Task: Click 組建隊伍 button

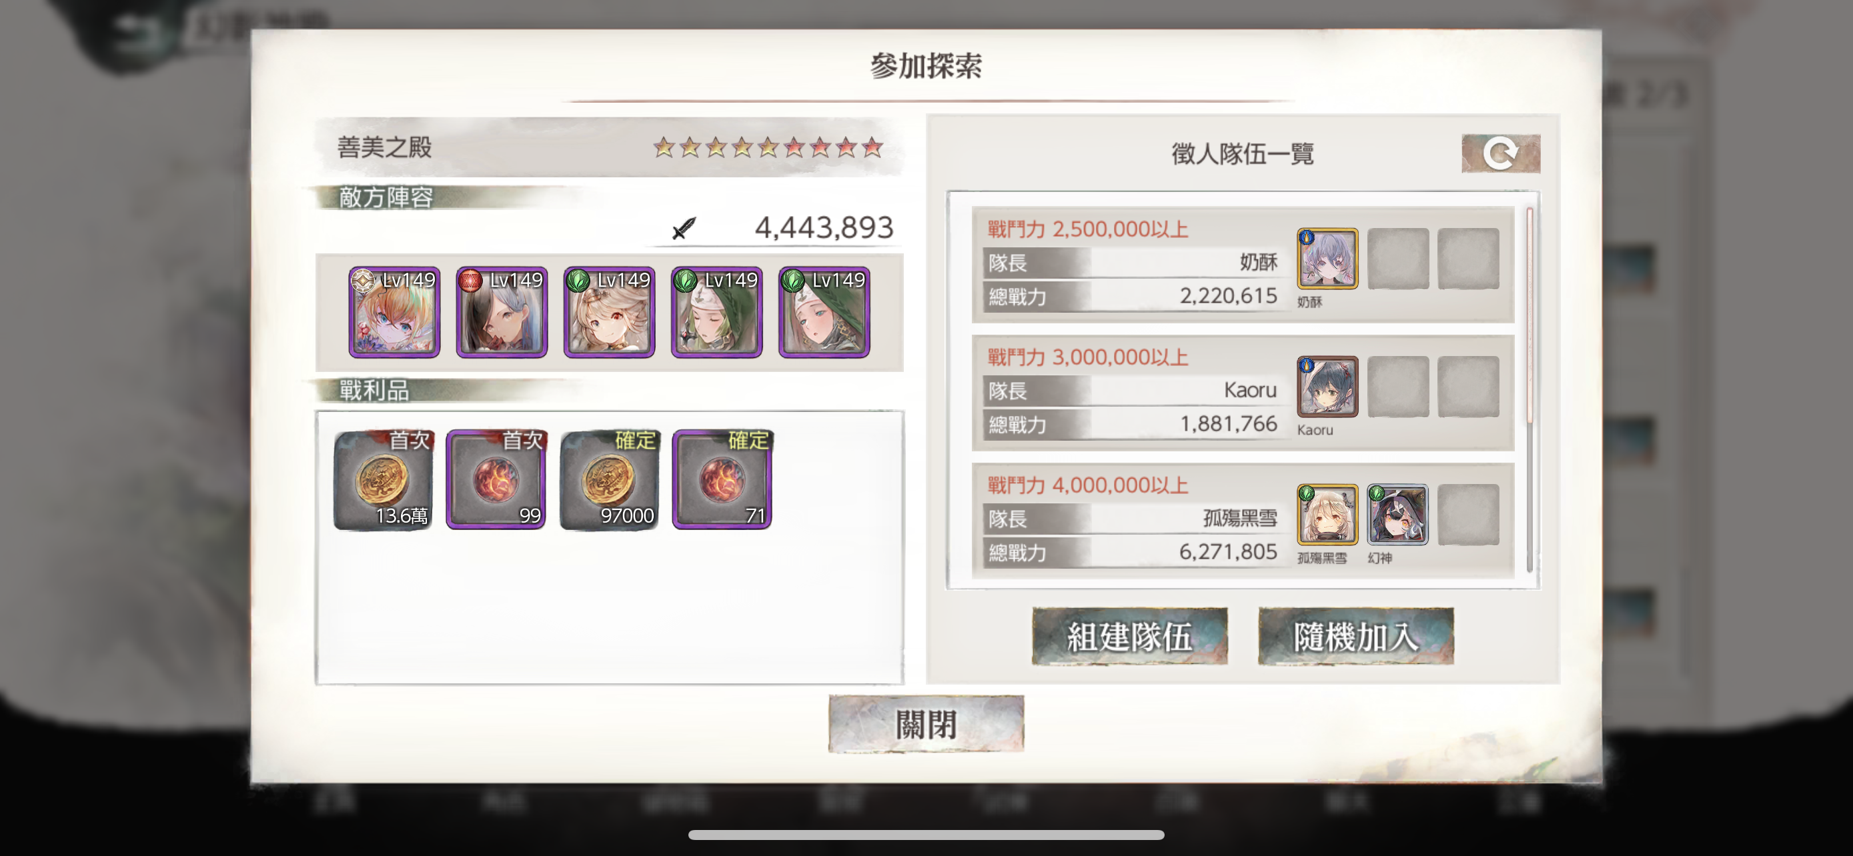Action: [x=1129, y=636]
